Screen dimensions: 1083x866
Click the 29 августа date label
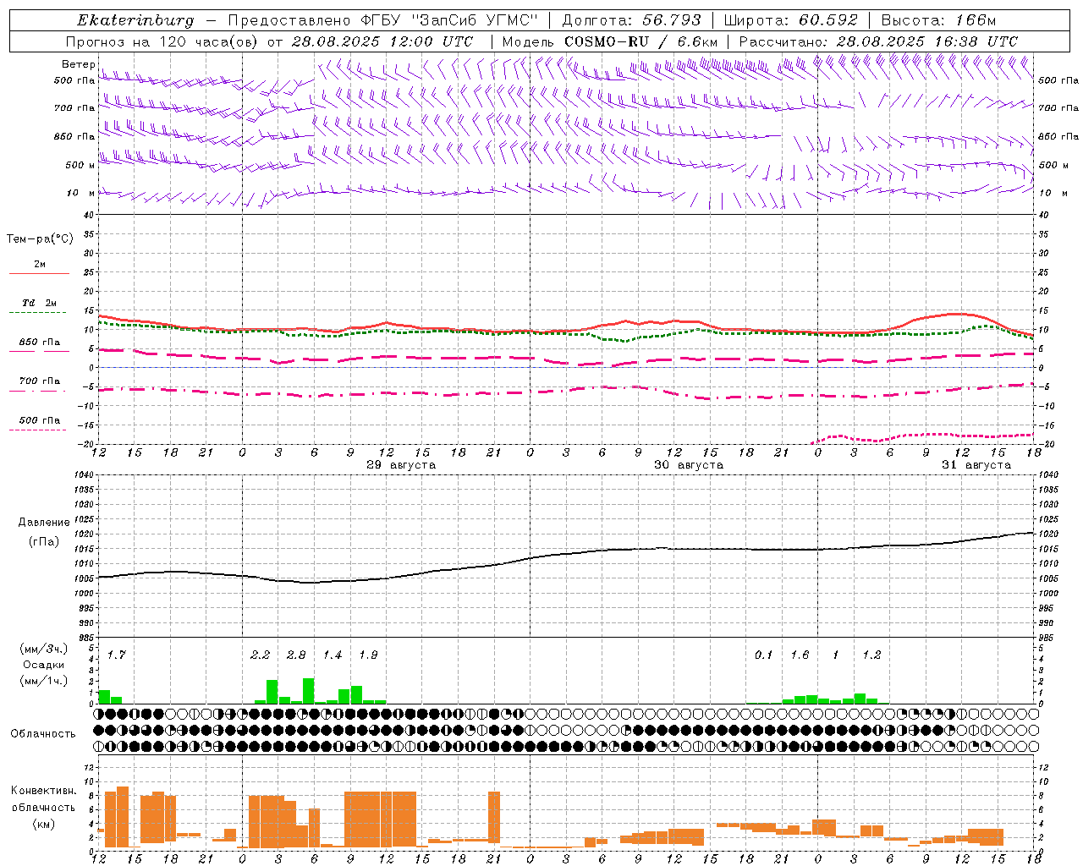pos(401,465)
